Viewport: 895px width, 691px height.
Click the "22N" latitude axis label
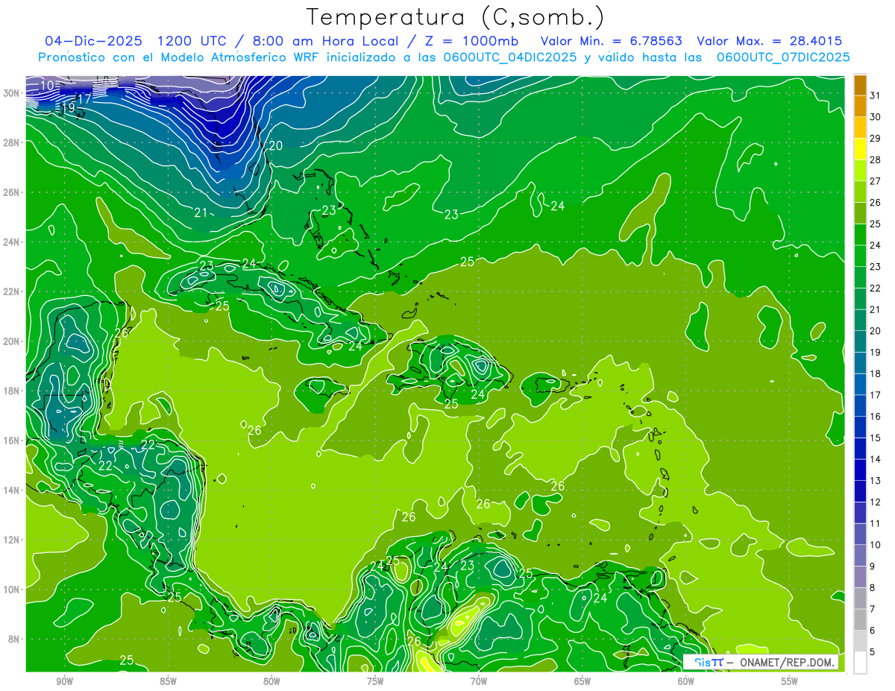click(12, 291)
